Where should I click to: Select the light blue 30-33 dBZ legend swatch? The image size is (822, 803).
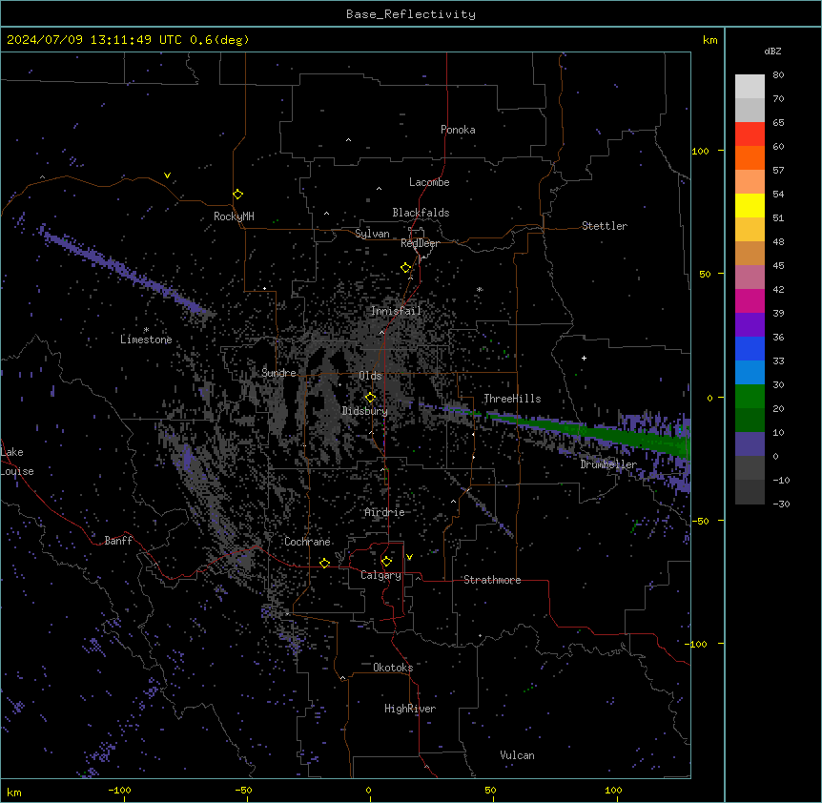click(x=750, y=372)
